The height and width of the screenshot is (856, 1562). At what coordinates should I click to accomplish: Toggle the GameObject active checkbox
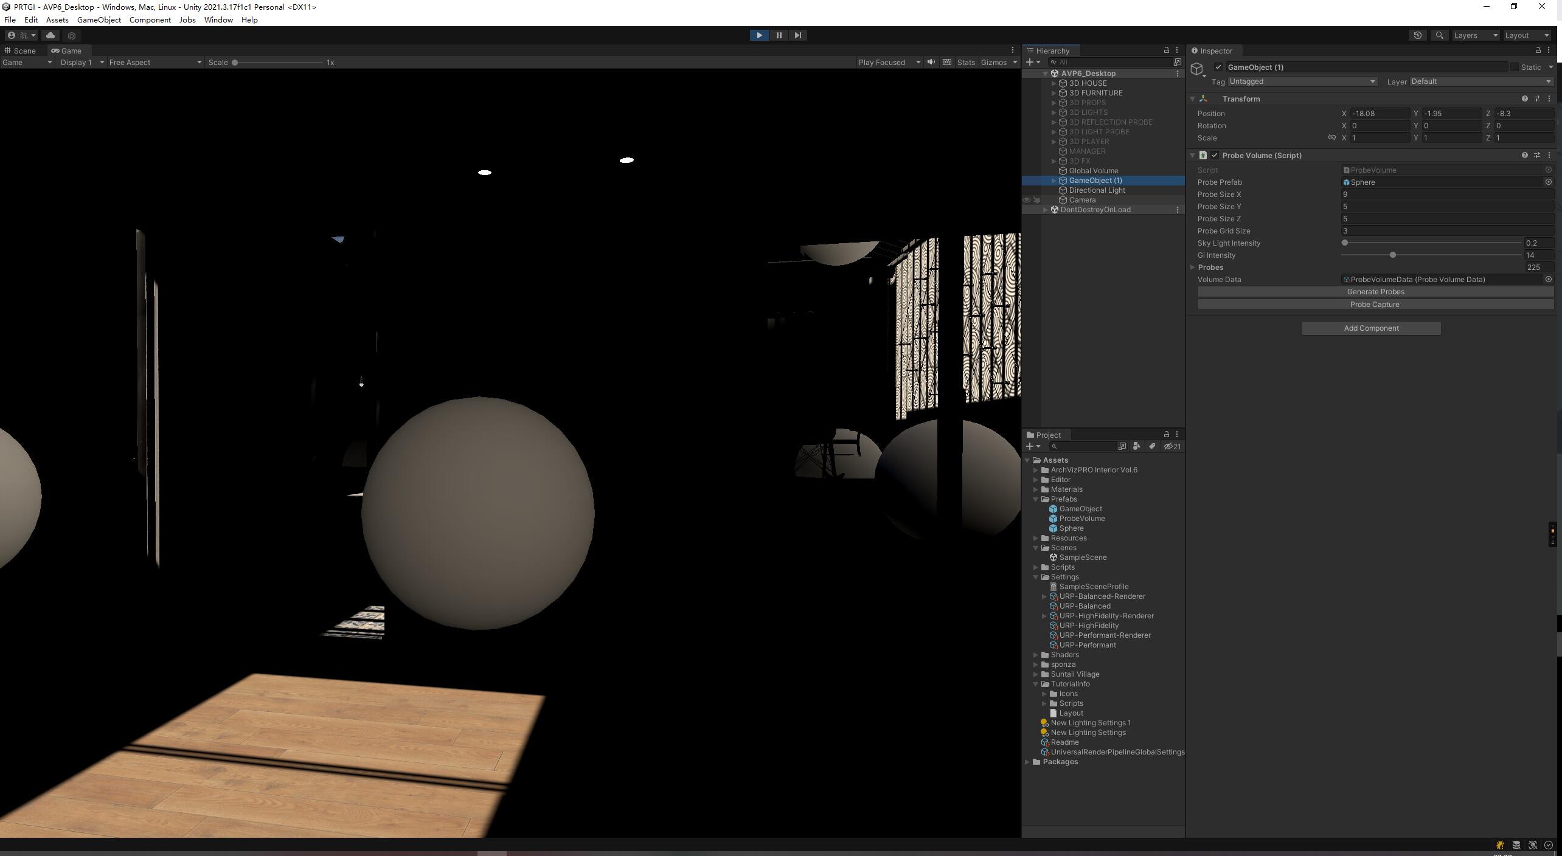tap(1218, 67)
